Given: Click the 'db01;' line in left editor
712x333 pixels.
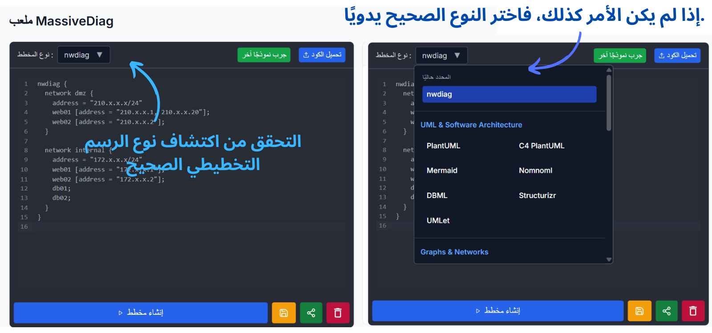Looking at the screenshot, I should click(61, 188).
